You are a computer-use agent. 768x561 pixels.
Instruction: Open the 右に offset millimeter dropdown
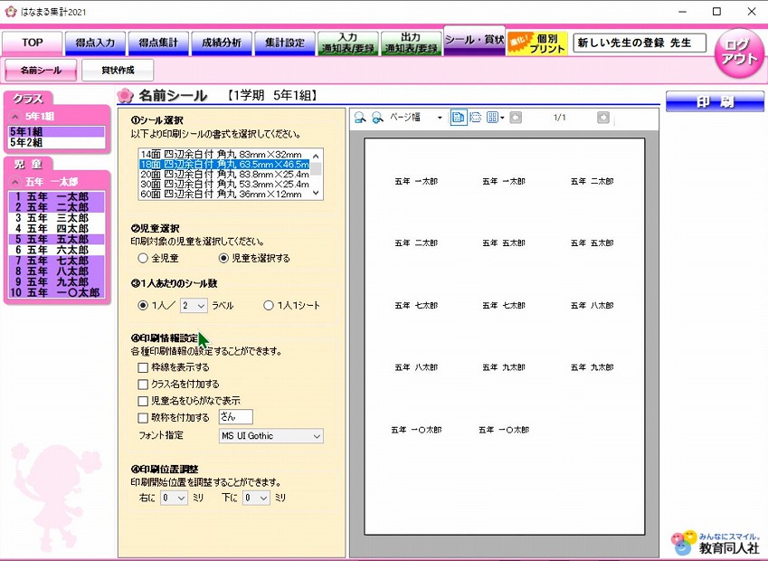[x=174, y=498]
